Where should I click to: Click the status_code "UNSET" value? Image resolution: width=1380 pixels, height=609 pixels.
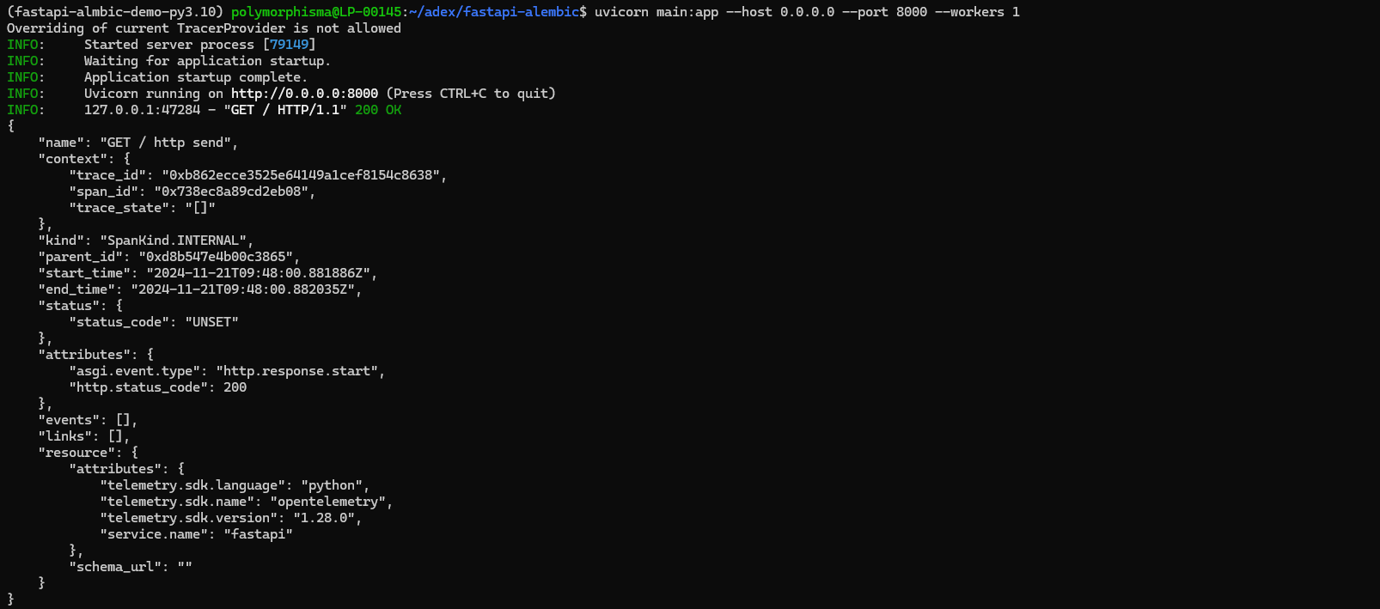(x=211, y=322)
